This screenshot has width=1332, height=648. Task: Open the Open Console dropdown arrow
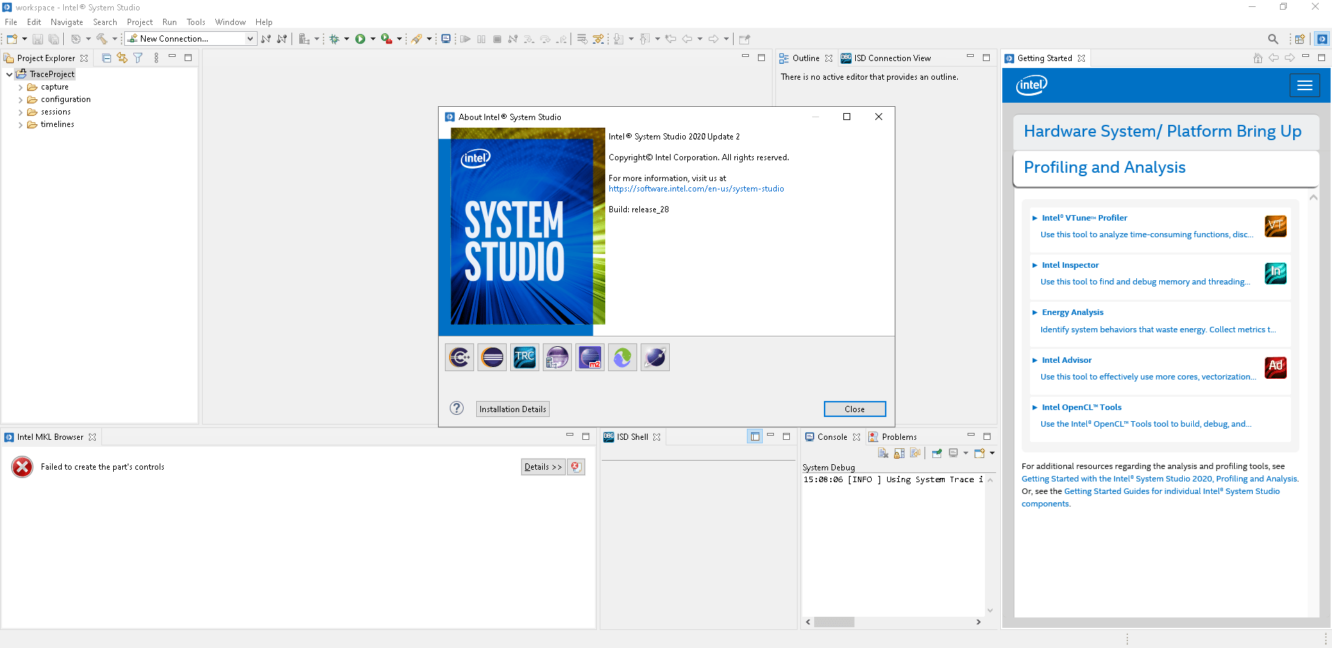993,453
